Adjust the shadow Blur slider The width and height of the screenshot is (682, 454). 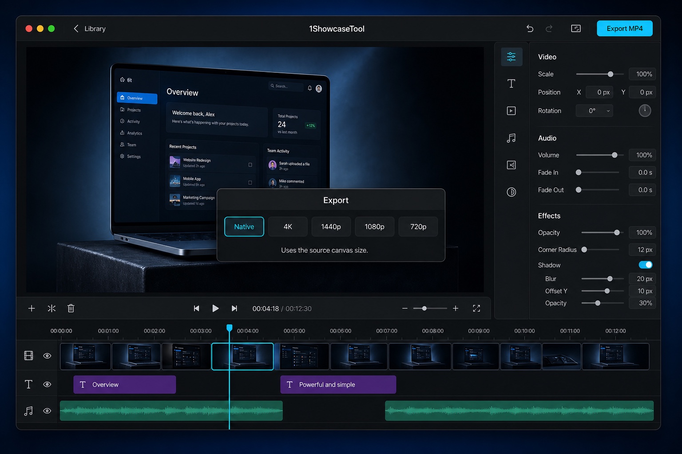603,279
